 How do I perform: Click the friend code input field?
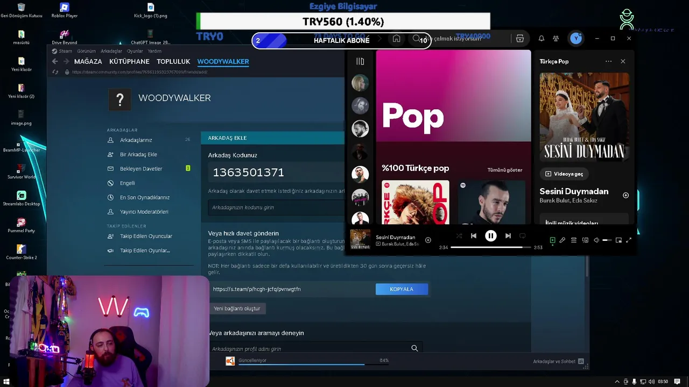(x=276, y=207)
